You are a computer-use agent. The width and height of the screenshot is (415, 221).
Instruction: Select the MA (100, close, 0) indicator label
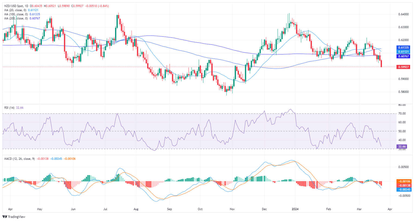click(x=16, y=14)
